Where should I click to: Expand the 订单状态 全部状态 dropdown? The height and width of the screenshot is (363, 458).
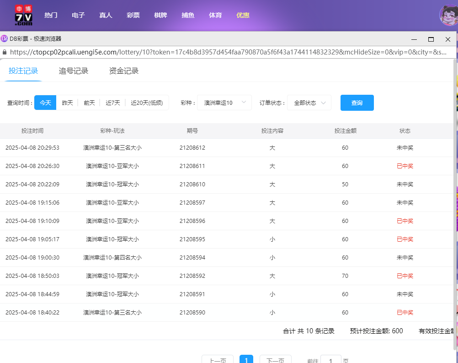pyautogui.click(x=309, y=103)
